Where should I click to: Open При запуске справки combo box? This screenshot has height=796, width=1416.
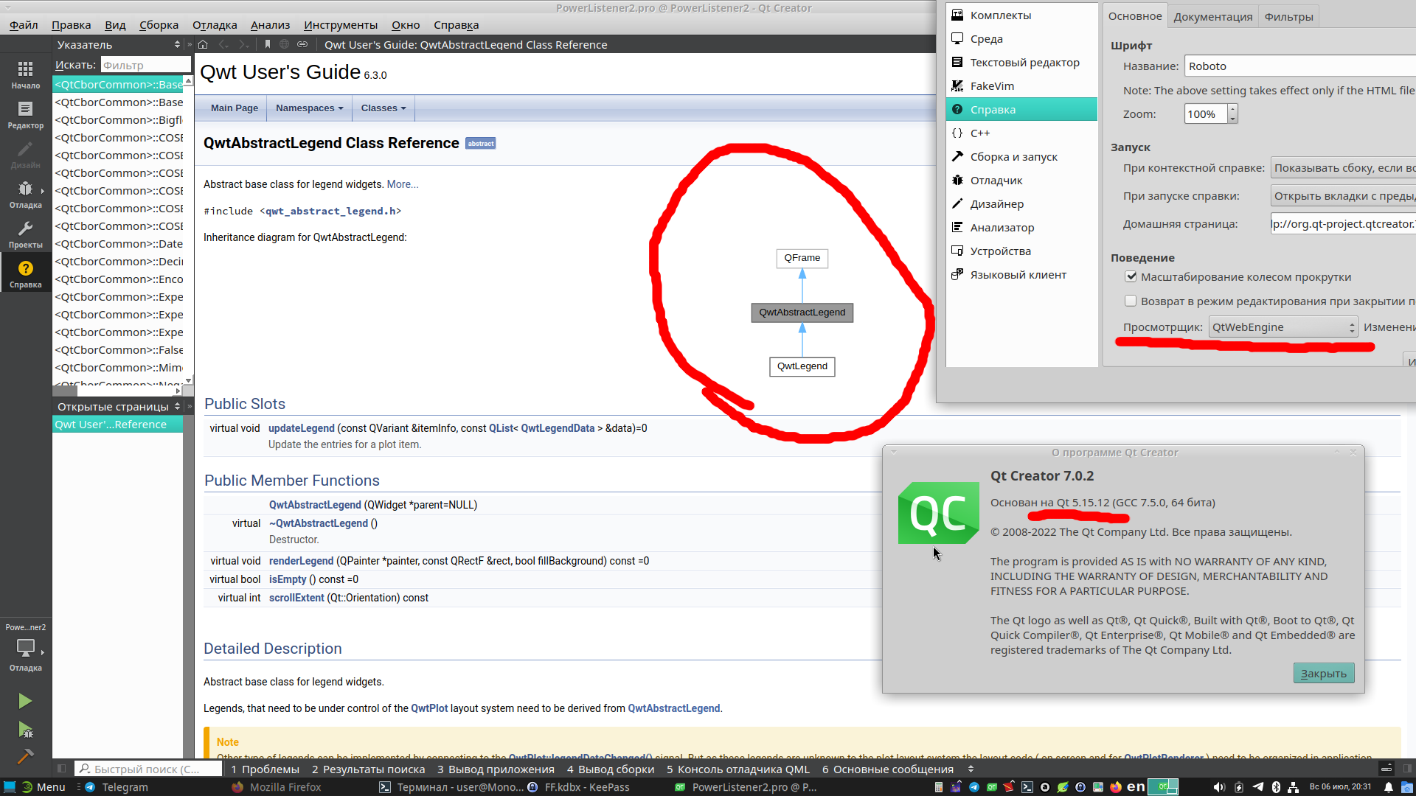(1343, 195)
